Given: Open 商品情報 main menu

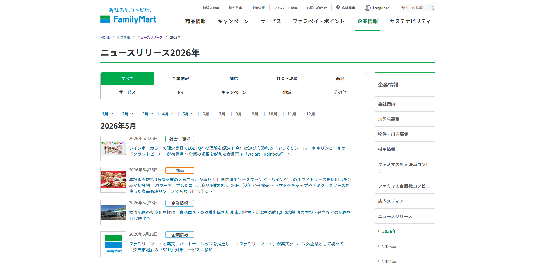Looking at the screenshot, I should click(x=195, y=21).
